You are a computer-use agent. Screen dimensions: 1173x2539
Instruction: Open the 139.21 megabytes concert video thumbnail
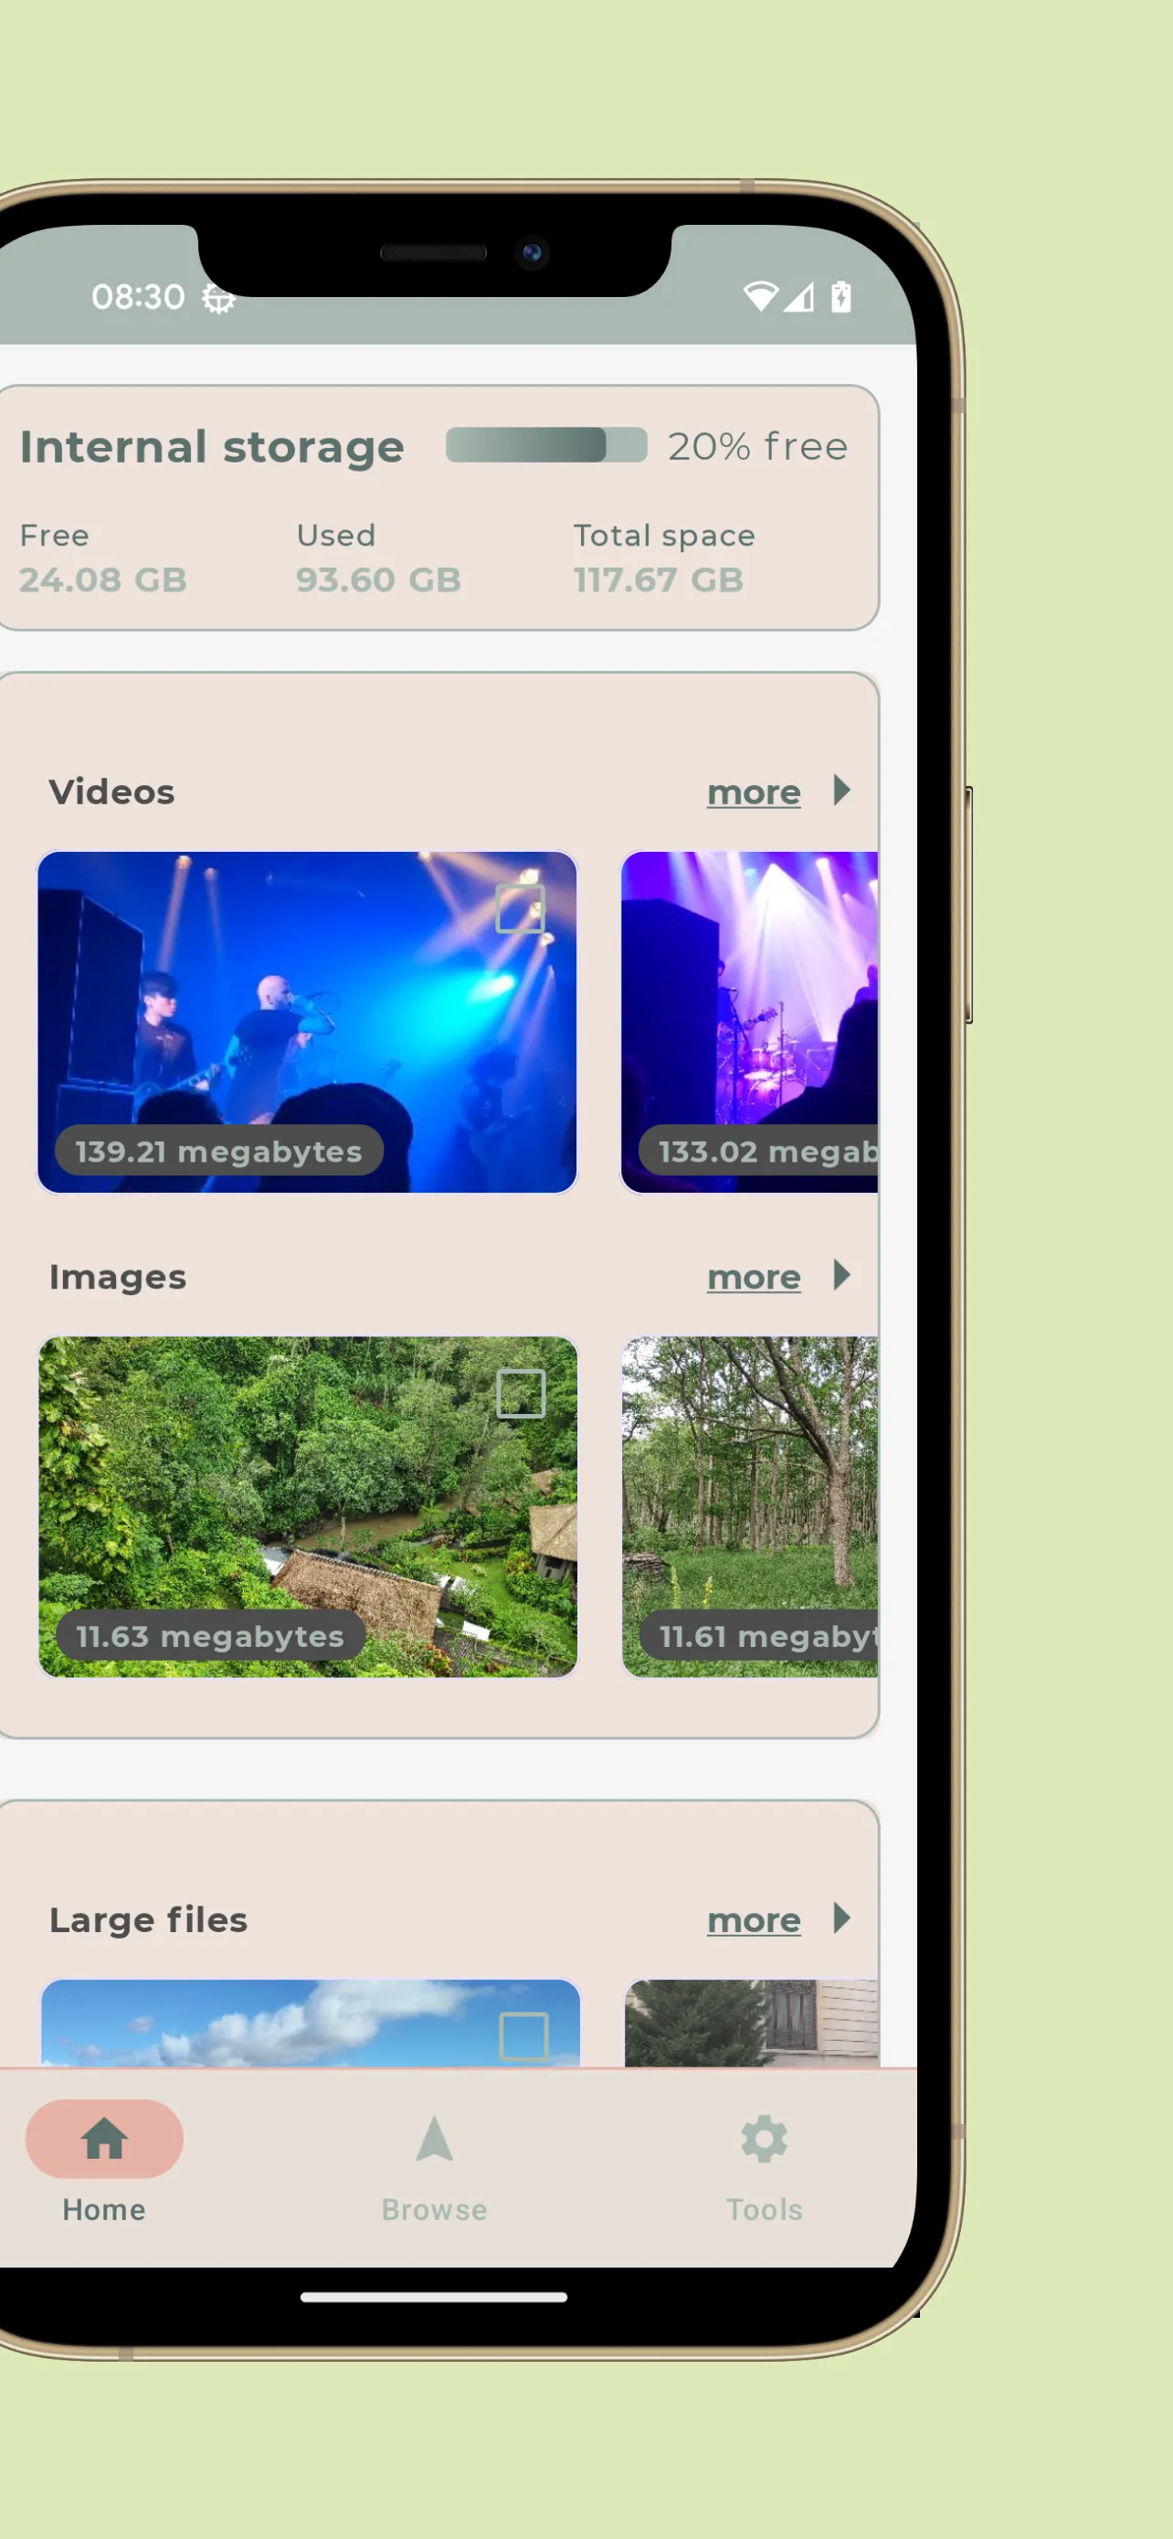click(307, 1022)
